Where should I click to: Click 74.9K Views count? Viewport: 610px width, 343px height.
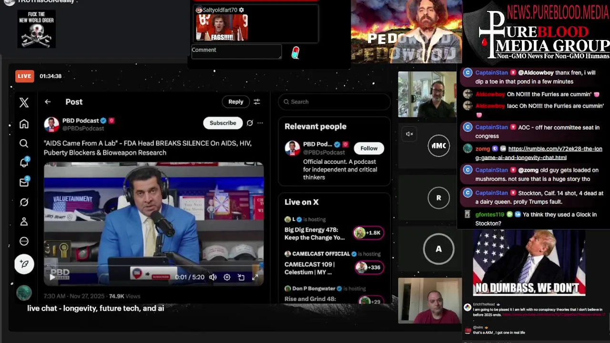coord(124,296)
